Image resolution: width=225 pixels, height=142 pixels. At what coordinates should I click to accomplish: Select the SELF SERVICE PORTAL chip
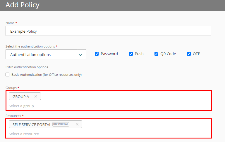pos(32,125)
